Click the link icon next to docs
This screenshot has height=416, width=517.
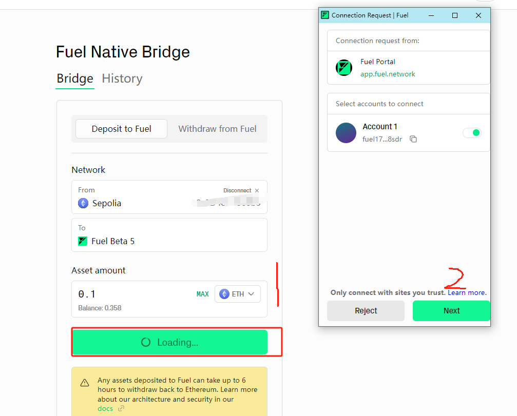point(121,408)
